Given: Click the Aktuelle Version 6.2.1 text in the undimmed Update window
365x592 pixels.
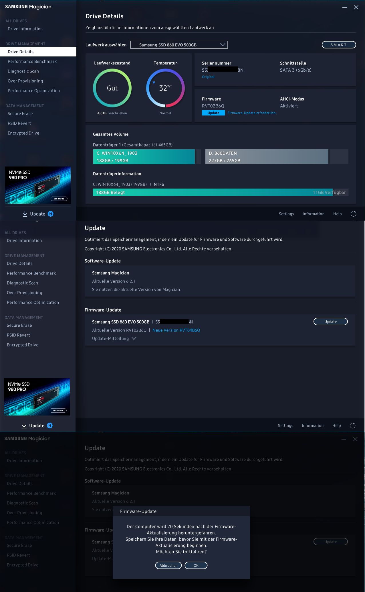Looking at the screenshot, I should pos(114,281).
